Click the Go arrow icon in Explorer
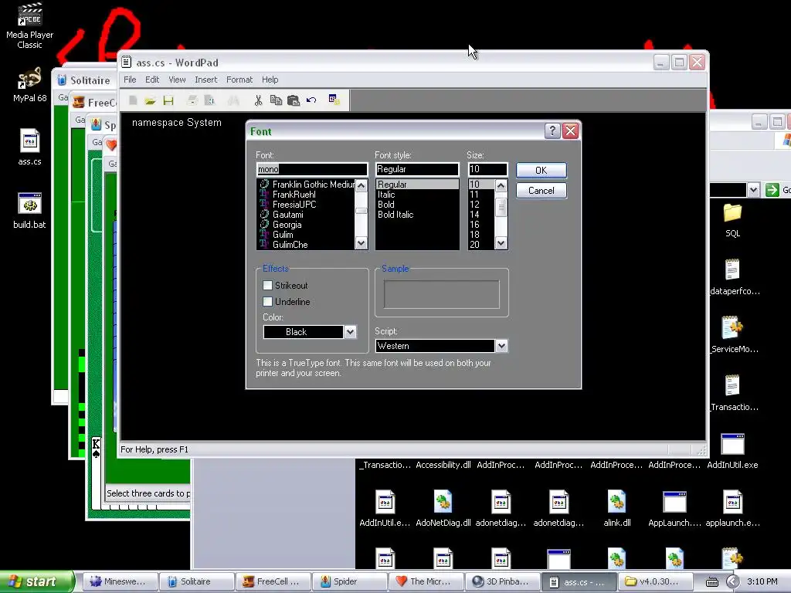The height and width of the screenshot is (593, 791). click(x=772, y=190)
